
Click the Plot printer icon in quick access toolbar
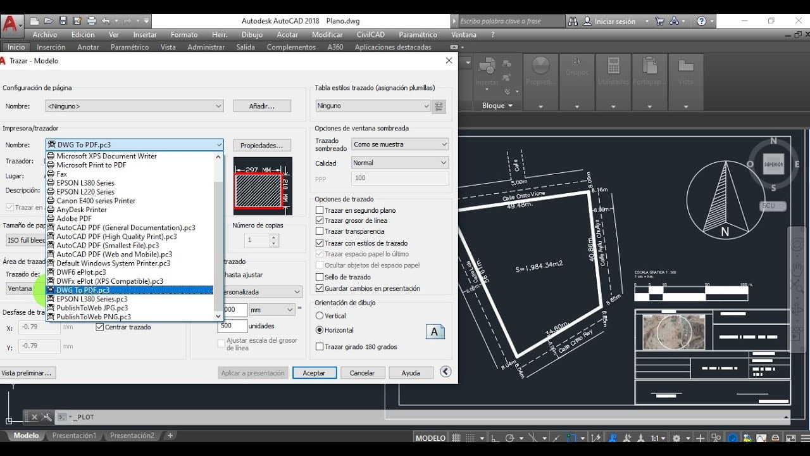pyautogui.click(x=90, y=22)
